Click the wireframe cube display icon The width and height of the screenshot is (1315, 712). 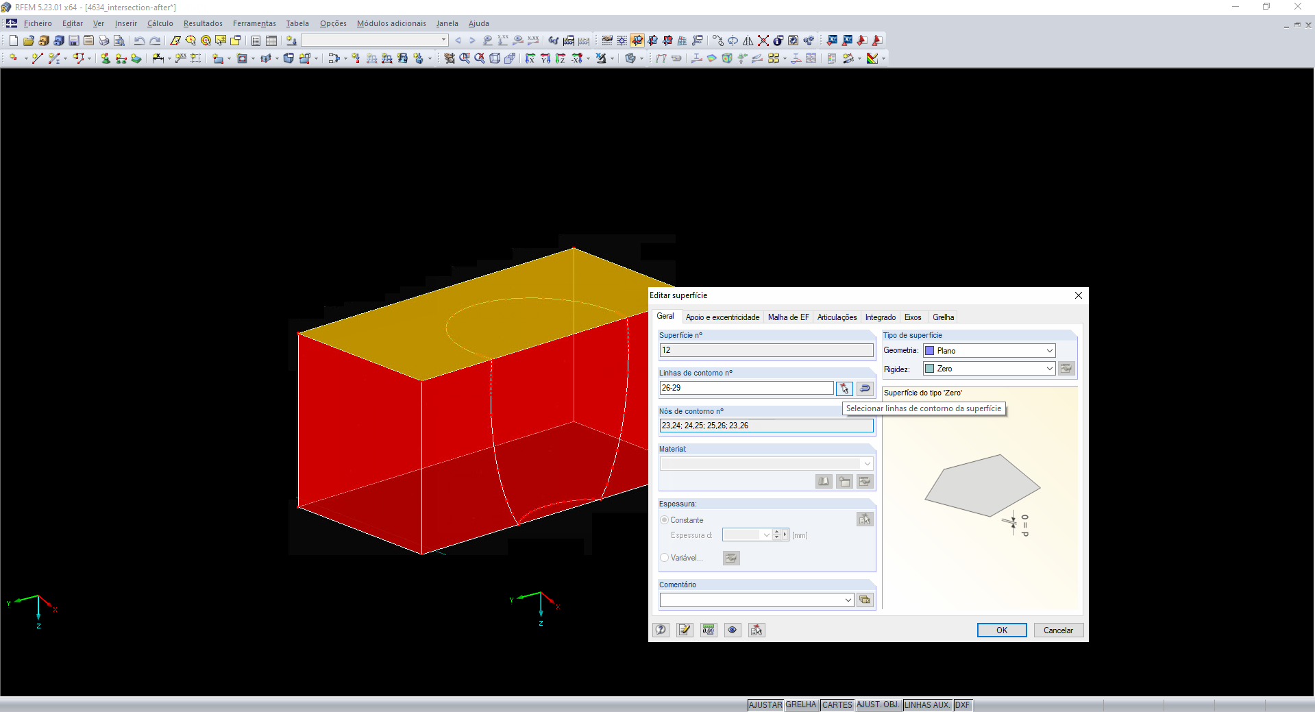(494, 58)
